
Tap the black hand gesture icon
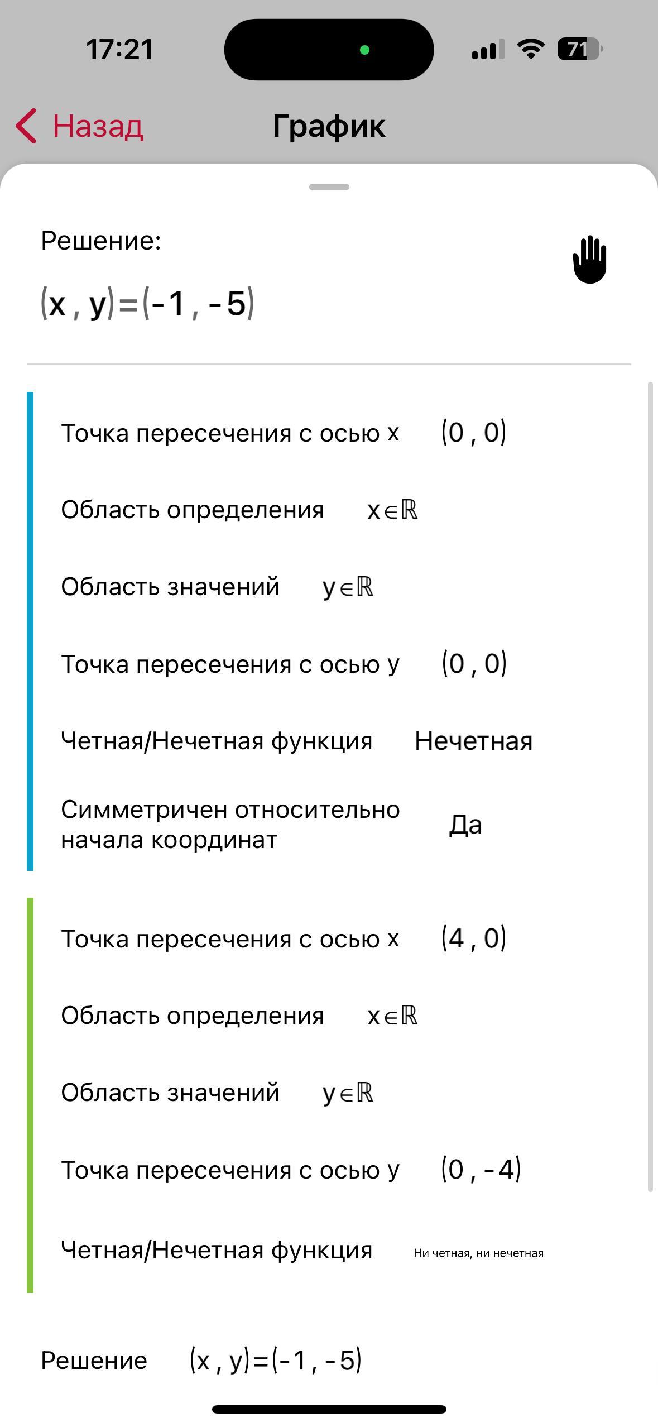point(589,260)
